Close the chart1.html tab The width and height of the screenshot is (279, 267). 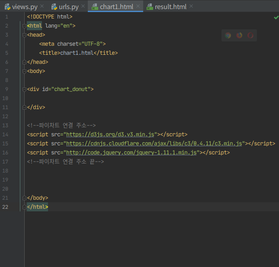coord(138,6)
